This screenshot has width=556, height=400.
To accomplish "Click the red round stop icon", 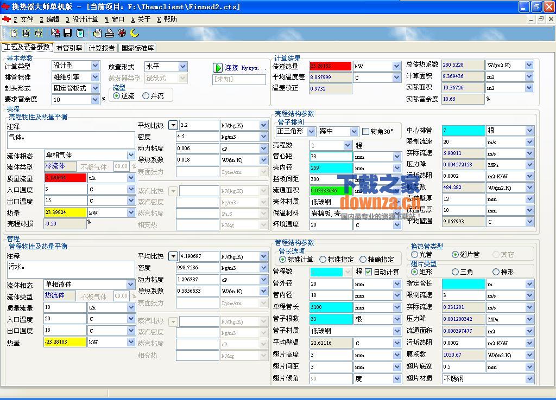I will coord(122,33).
